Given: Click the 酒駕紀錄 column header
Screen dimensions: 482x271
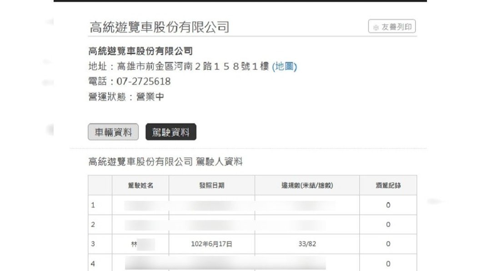Looking at the screenshot, I should click(x=388, y=185).
